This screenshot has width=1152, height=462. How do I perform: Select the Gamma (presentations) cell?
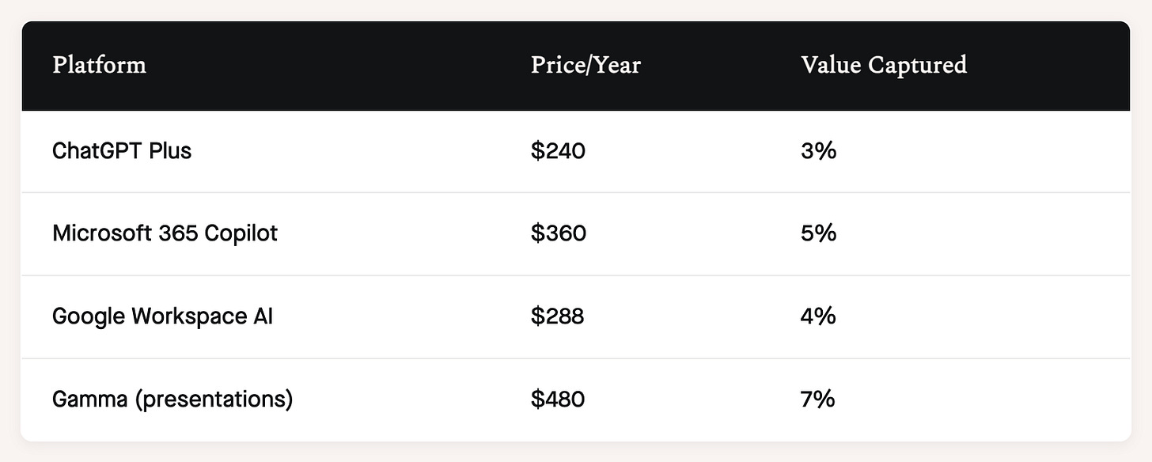tap(172, 400)
